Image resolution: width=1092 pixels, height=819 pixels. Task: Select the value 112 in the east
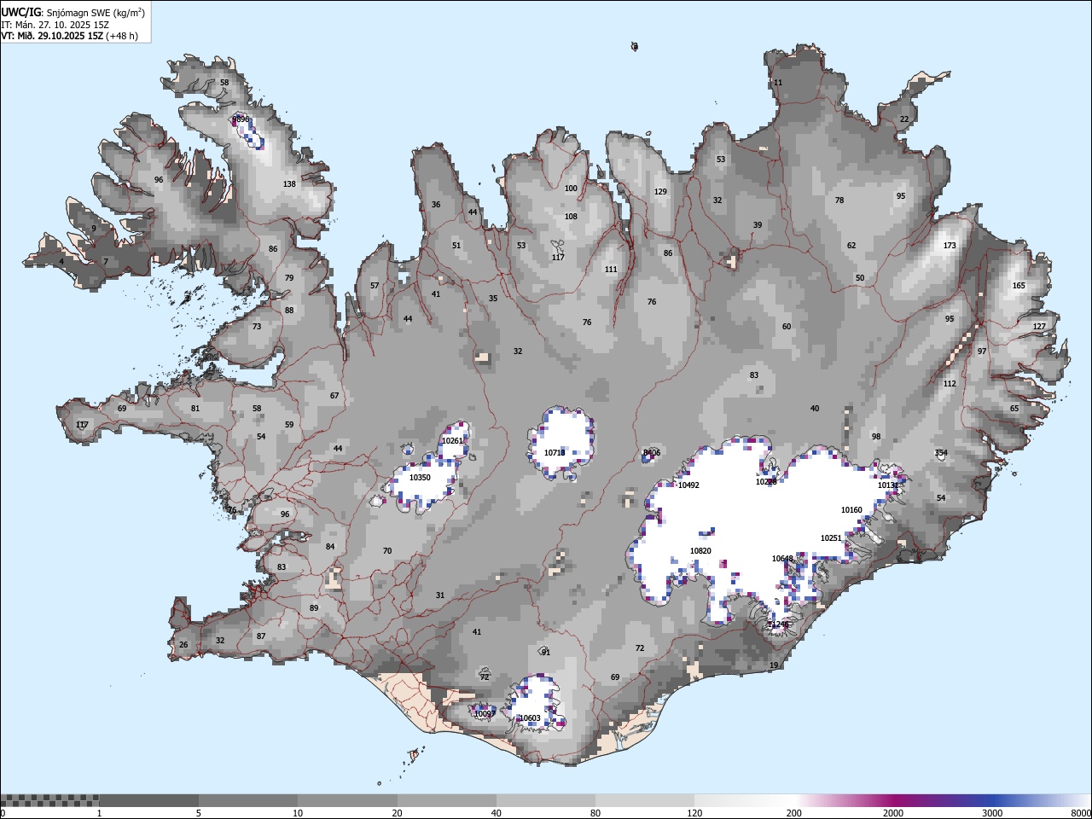[x=950, y=384]
